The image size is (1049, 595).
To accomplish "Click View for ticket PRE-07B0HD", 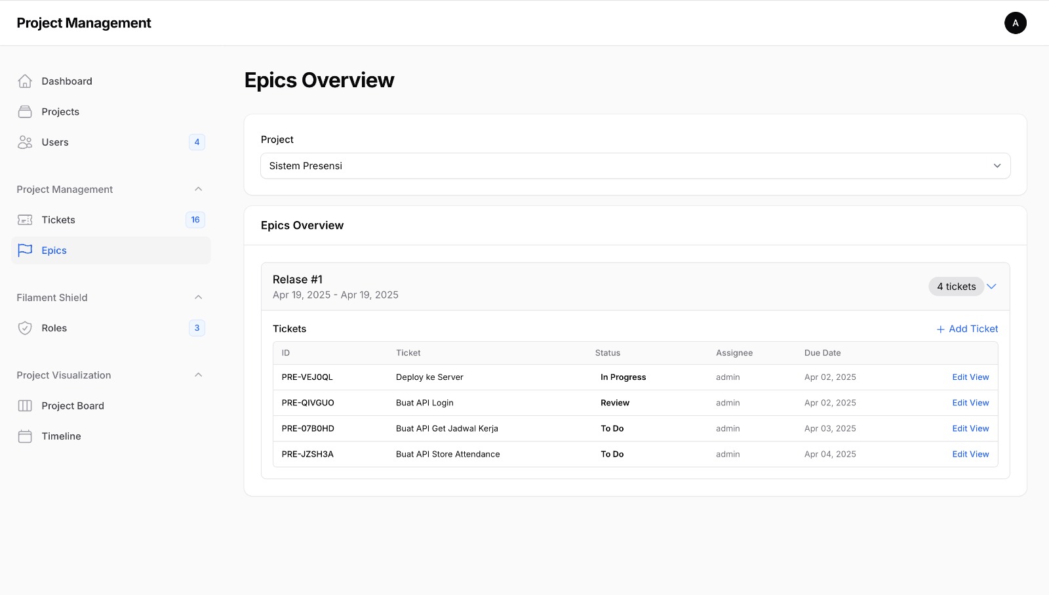I will [980, 428].
